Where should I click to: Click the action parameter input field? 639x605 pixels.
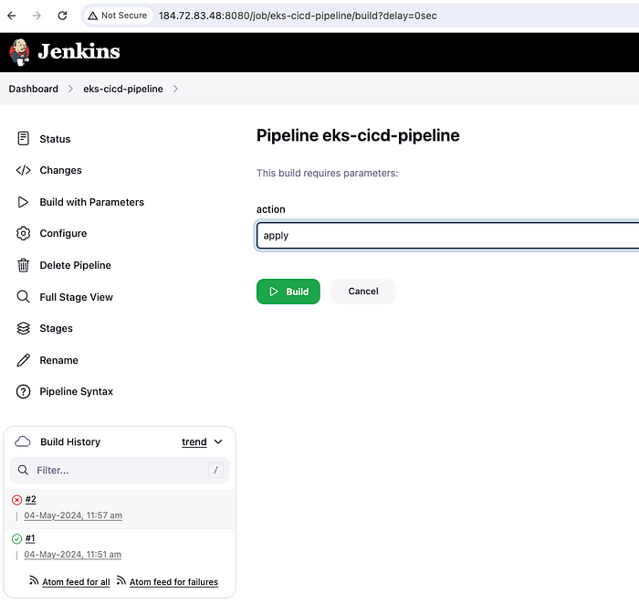pyautogui.click(x=447, y=236)
